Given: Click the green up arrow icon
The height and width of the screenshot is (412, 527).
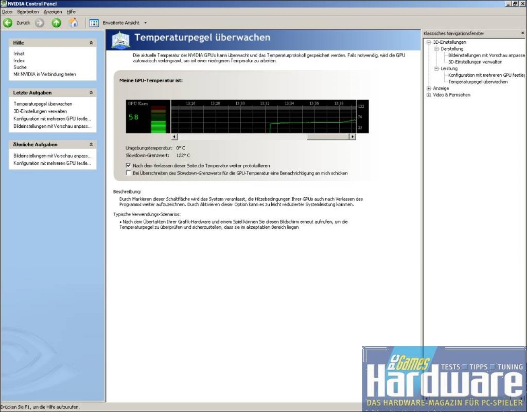Looking at the screenshot, I should pyautogui.click(x=56, y=23).
